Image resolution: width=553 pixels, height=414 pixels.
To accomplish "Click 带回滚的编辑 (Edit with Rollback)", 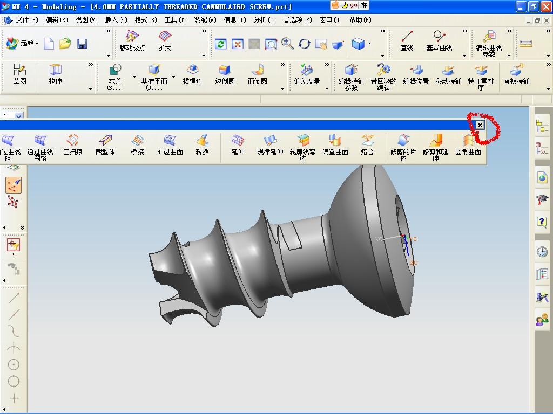I will pyautogui.click(x=383, y=77).
